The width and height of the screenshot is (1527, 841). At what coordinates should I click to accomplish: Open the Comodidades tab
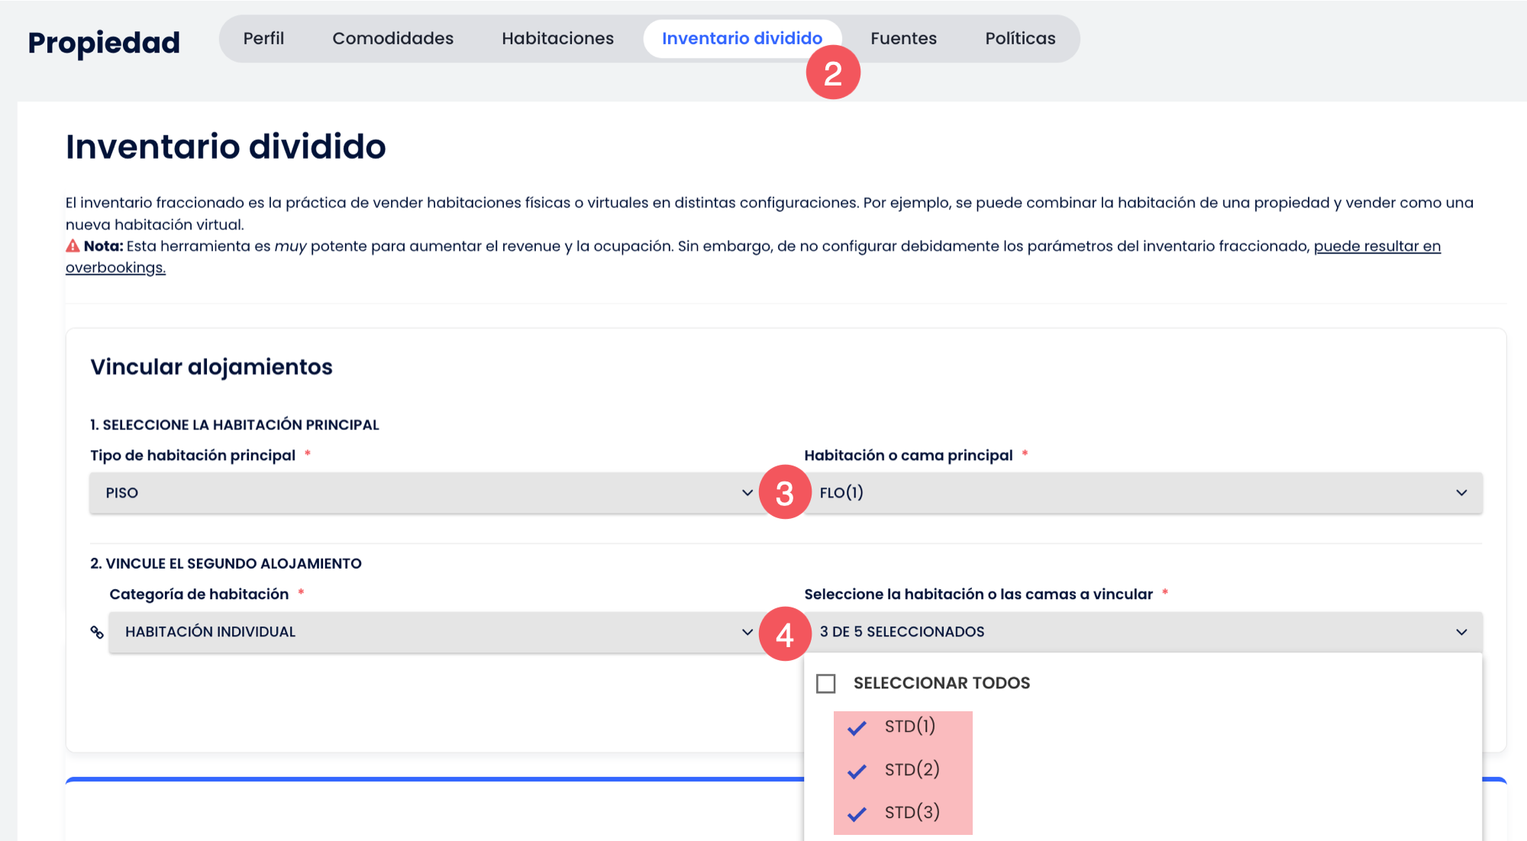click(392, 38)
